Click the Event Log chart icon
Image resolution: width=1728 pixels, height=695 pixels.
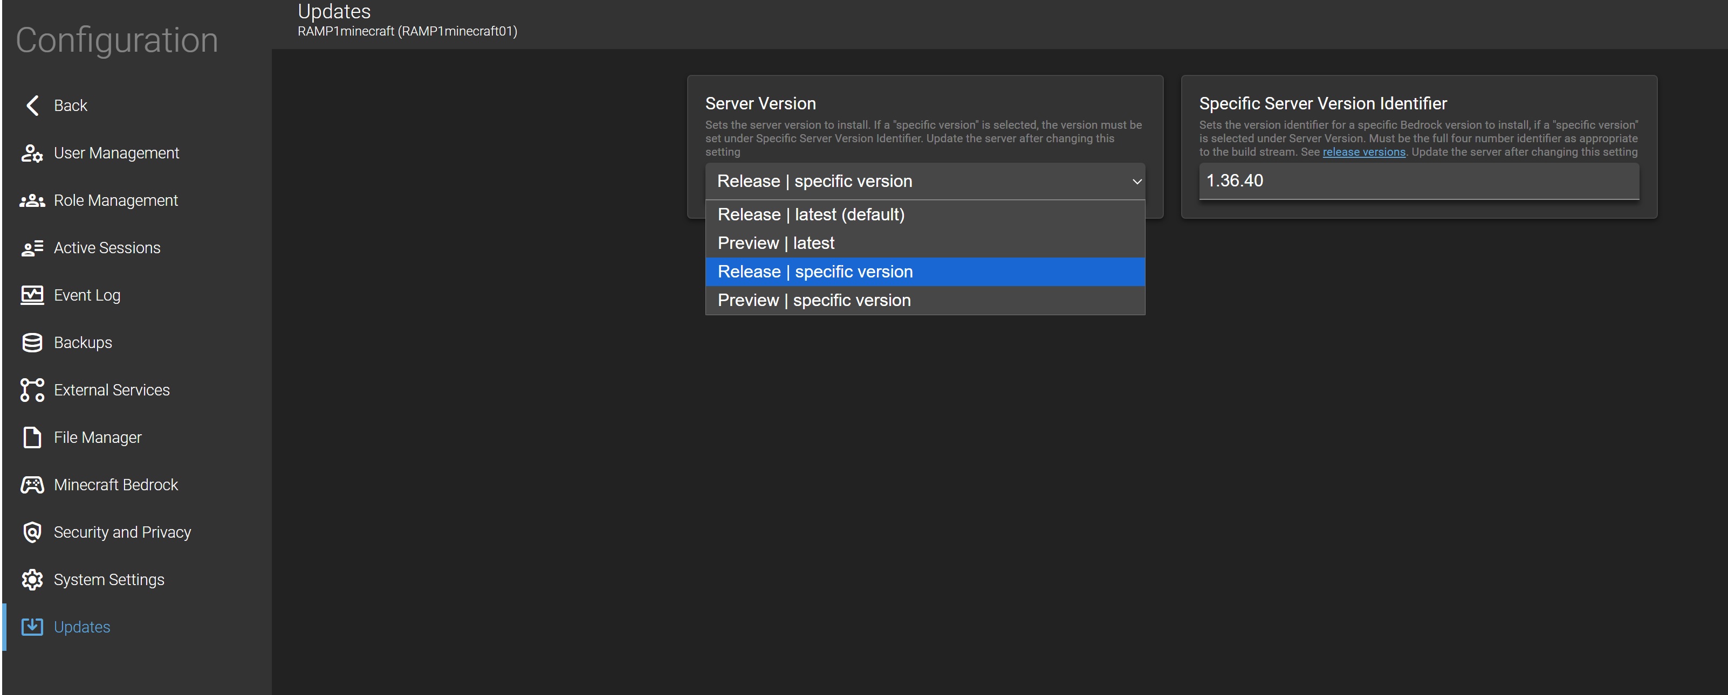[31, 295]
